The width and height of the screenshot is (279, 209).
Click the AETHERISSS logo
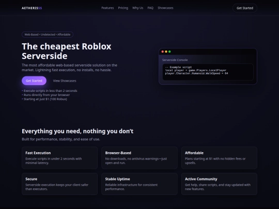tap(32, 8)
